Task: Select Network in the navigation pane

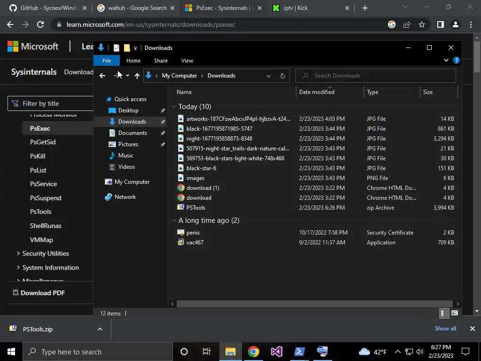Action: click(125, 197)
